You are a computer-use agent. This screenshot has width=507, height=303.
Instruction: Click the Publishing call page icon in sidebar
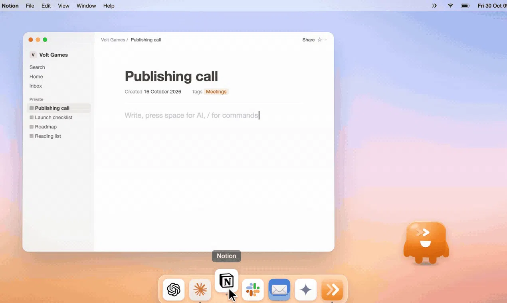click(32, 108)
